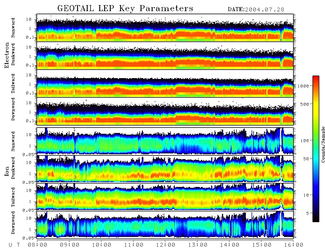Click the 15:00 time axis label
This screenshot has width=325, height=250.
point(262,245)
